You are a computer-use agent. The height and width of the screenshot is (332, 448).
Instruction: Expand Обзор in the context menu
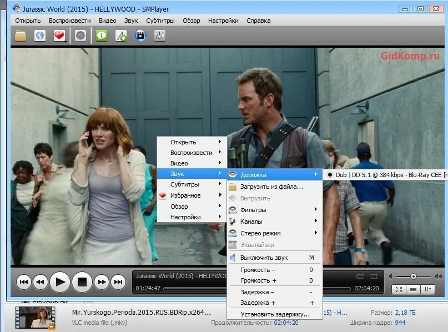[x=192, y=207]
